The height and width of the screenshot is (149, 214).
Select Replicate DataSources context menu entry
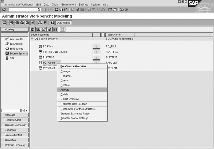tap(82, 104)
